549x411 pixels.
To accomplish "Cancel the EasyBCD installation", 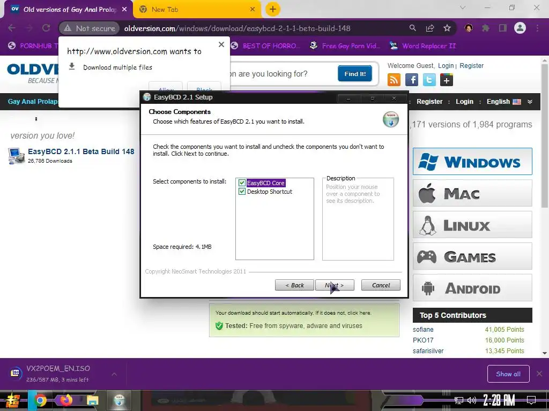I will pos(381,285).
